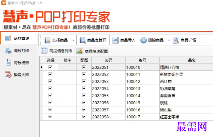
Task: Uncheck 选择 box for 海南香蕉
Action: 50,95
